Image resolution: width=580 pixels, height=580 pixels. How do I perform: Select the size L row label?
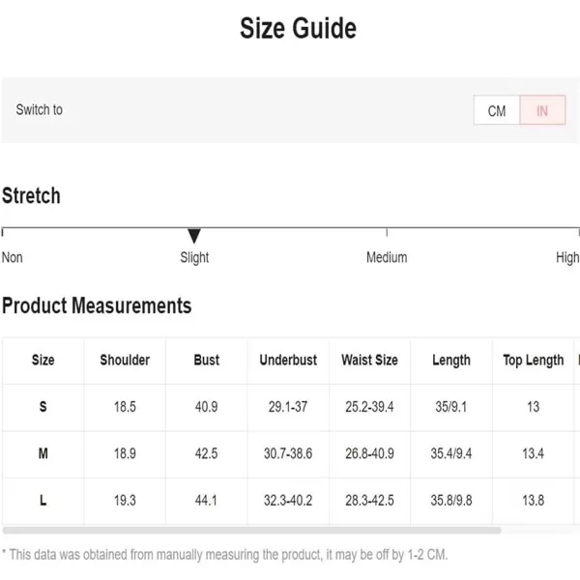tap(43, 500)
